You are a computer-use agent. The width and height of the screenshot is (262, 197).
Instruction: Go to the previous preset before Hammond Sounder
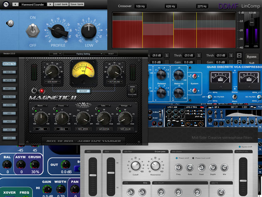(x=15, y=4)
